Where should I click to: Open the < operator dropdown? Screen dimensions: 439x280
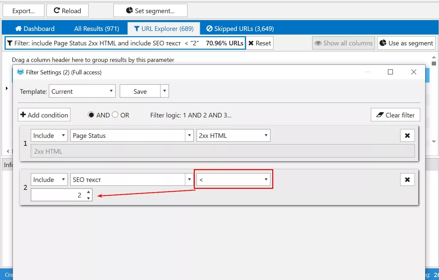233,180
